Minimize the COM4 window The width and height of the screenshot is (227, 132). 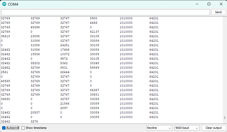pyautogui.click(x=197, y=4)
